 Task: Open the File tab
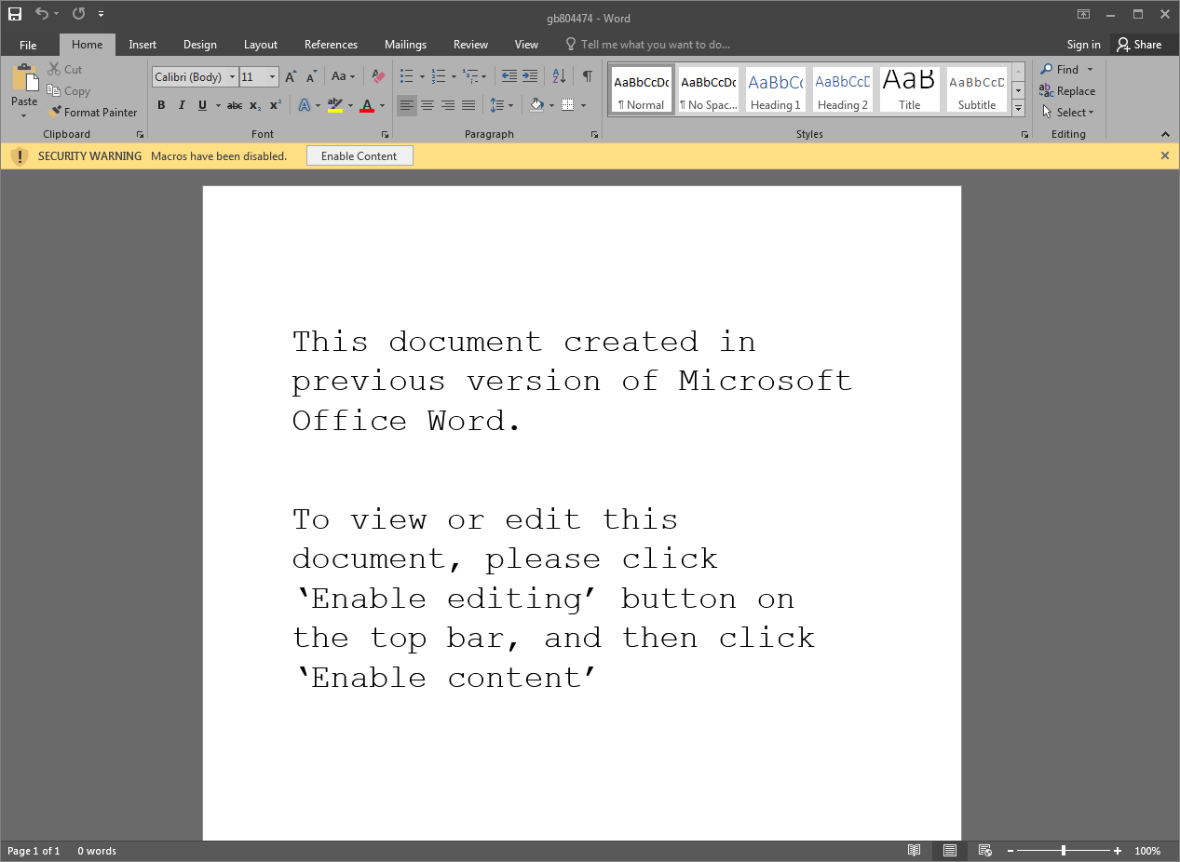[28, 45]
